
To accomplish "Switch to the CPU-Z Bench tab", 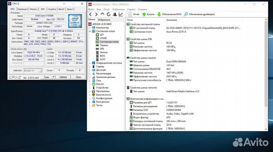I will coord(61,9).
